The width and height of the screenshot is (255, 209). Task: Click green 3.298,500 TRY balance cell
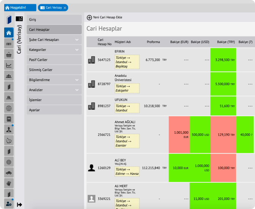coord(223,60)
